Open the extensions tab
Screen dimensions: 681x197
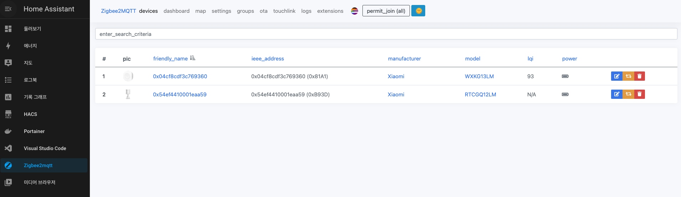[x=330, y=11]
